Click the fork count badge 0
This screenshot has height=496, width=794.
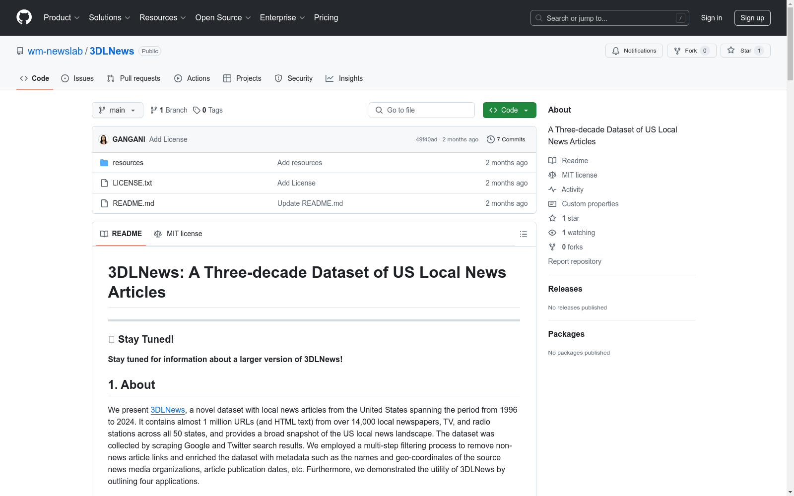[x=705, y=51]
